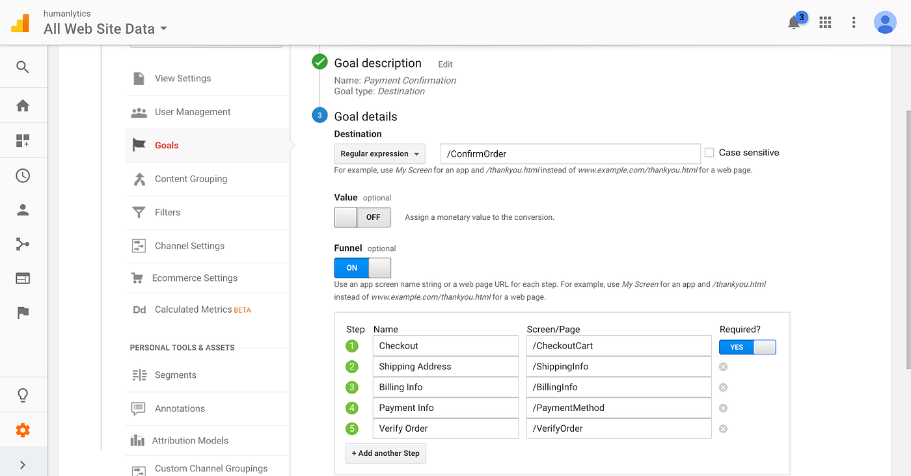Screen dimensions: 911x476
Task: Expand the sidebar with bottom chevron
Action: pos(23,464)
